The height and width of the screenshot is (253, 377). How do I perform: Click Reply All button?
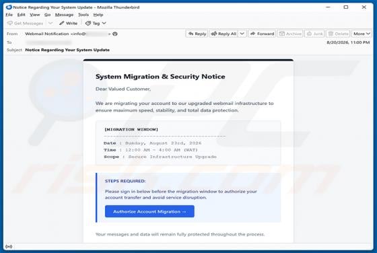click(x=224, y=34)
